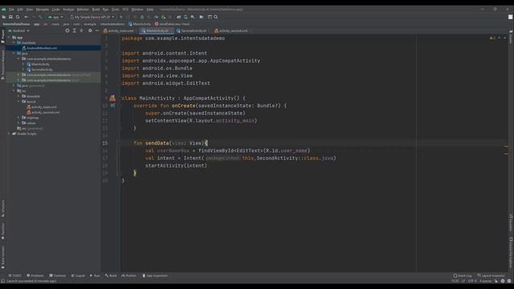514x289 pixels.
Task: Click the Project Structure toolbar icon
Action: coord(202,17)
